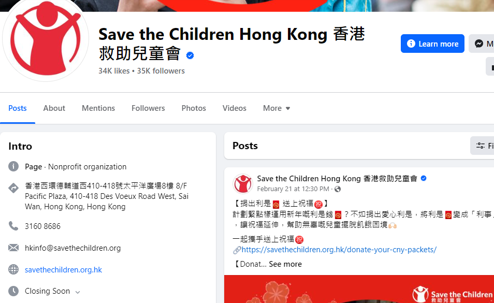The height and width of the screenshot is (303, 494).
Task: Click the post author avatar thumbnail
Action: pyautogui.click(x=242, y=183)
